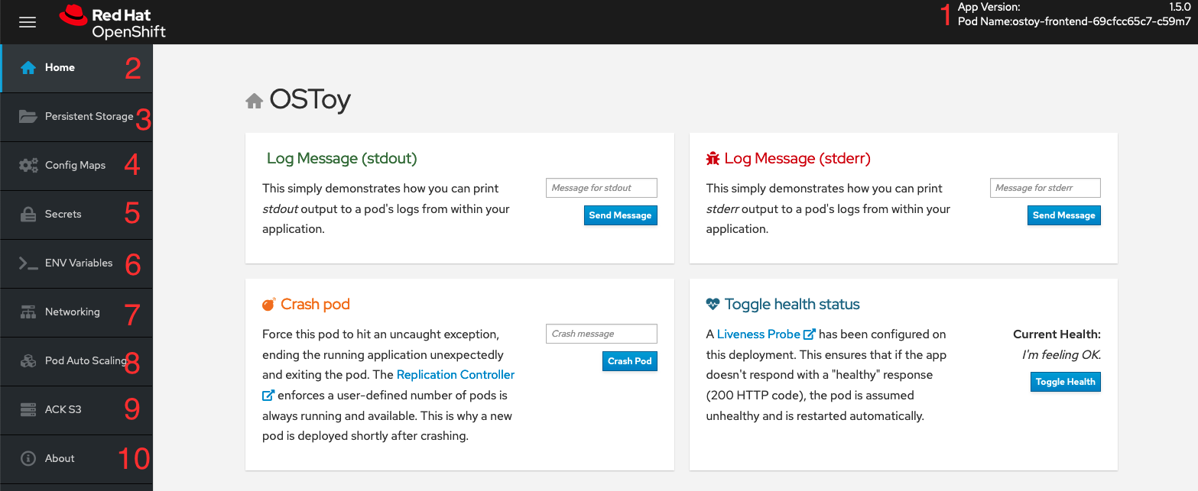The image size is (1198, 491).
Task: Open the Pod Auto Scaling page
Action: click(85, 360)
